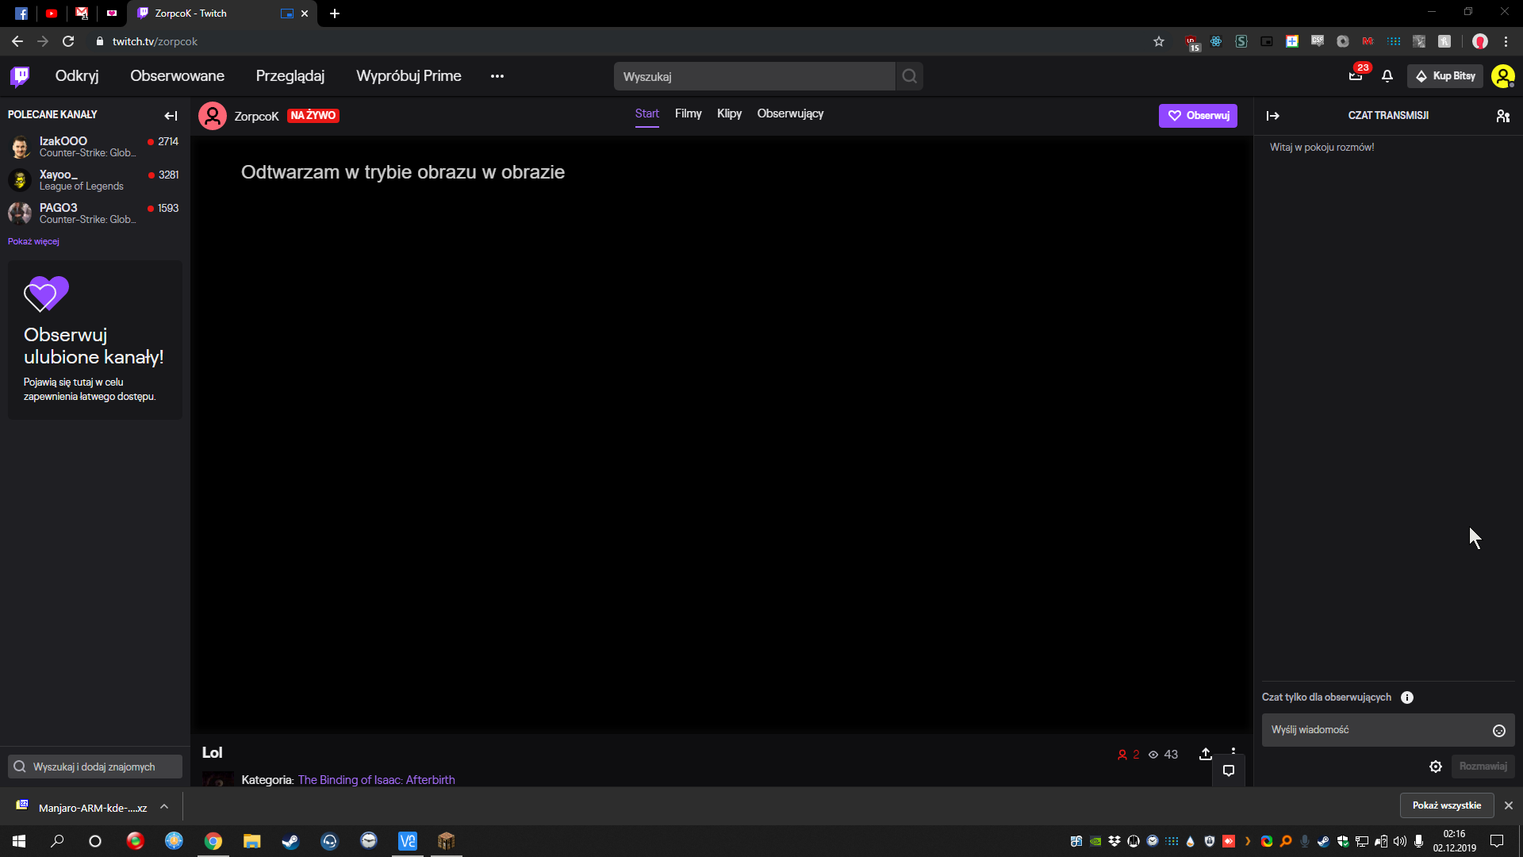Image resolution: width=1523 pixels, height=857 pixels.
Task: Open the whispers inbox icon
Action: 1356,76
